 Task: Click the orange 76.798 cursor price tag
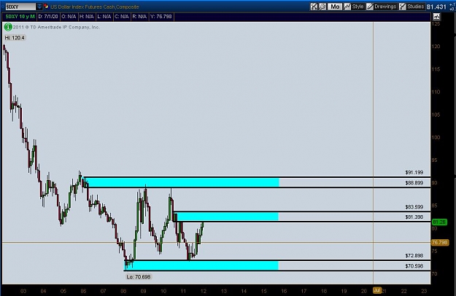(x=440, y=242)
